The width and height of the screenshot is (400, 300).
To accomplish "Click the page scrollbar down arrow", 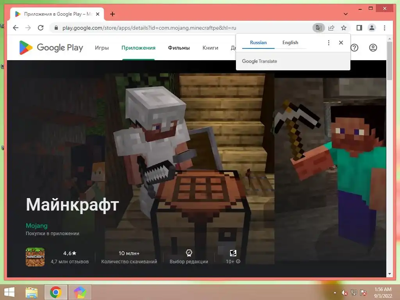I will [389, 274].
